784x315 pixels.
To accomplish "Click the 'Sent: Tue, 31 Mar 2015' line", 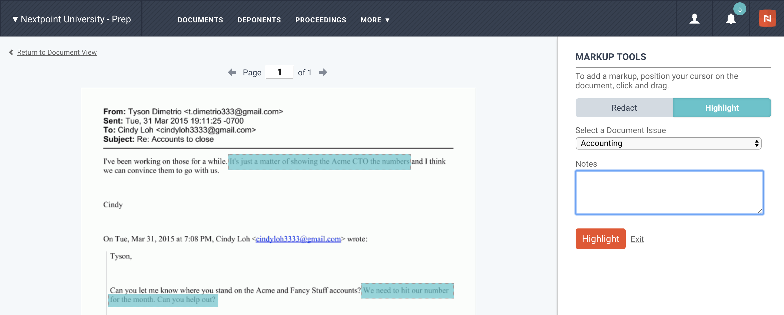I will coord(173,121).
